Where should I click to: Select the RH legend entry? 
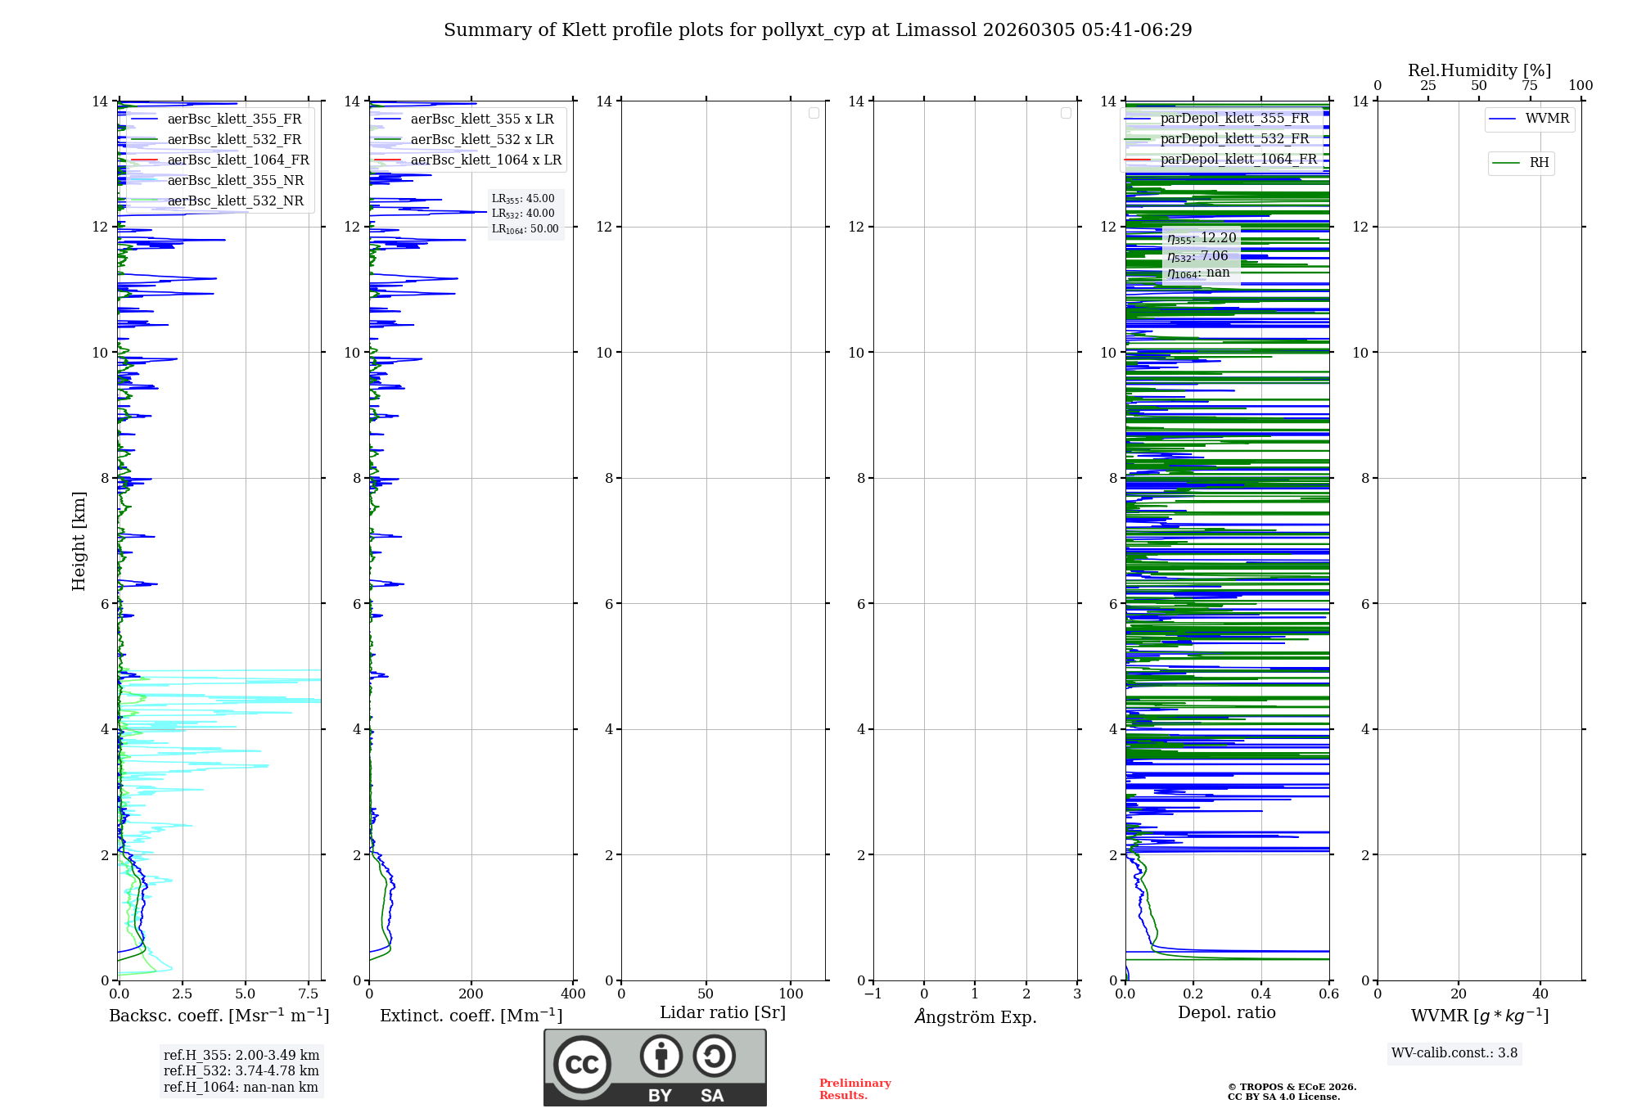(1538, 163)
